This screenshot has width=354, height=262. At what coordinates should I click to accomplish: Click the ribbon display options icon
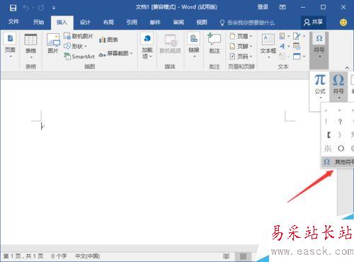[x=282, y=7]
